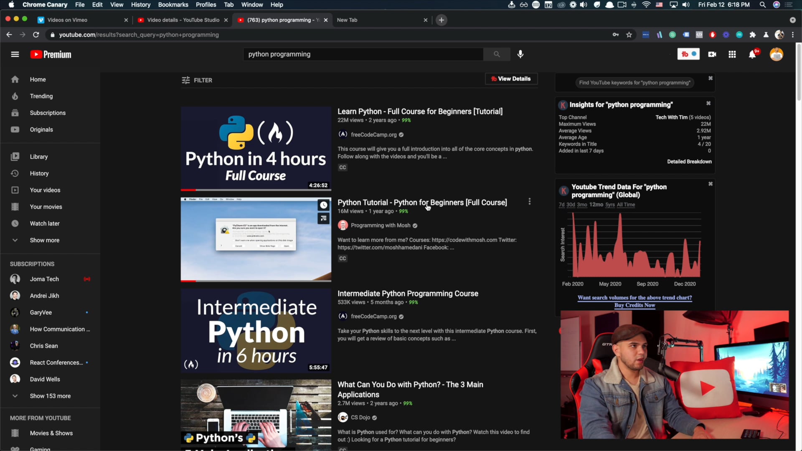Viewport: 802px width, 451px height.
Task: Click the View Details button
Action: 511,79
